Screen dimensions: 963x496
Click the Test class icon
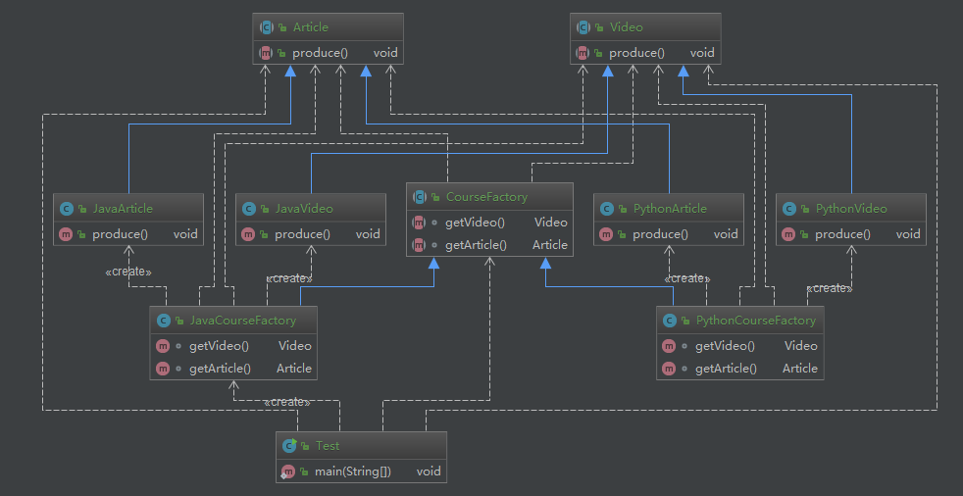[x=289, y=446]
